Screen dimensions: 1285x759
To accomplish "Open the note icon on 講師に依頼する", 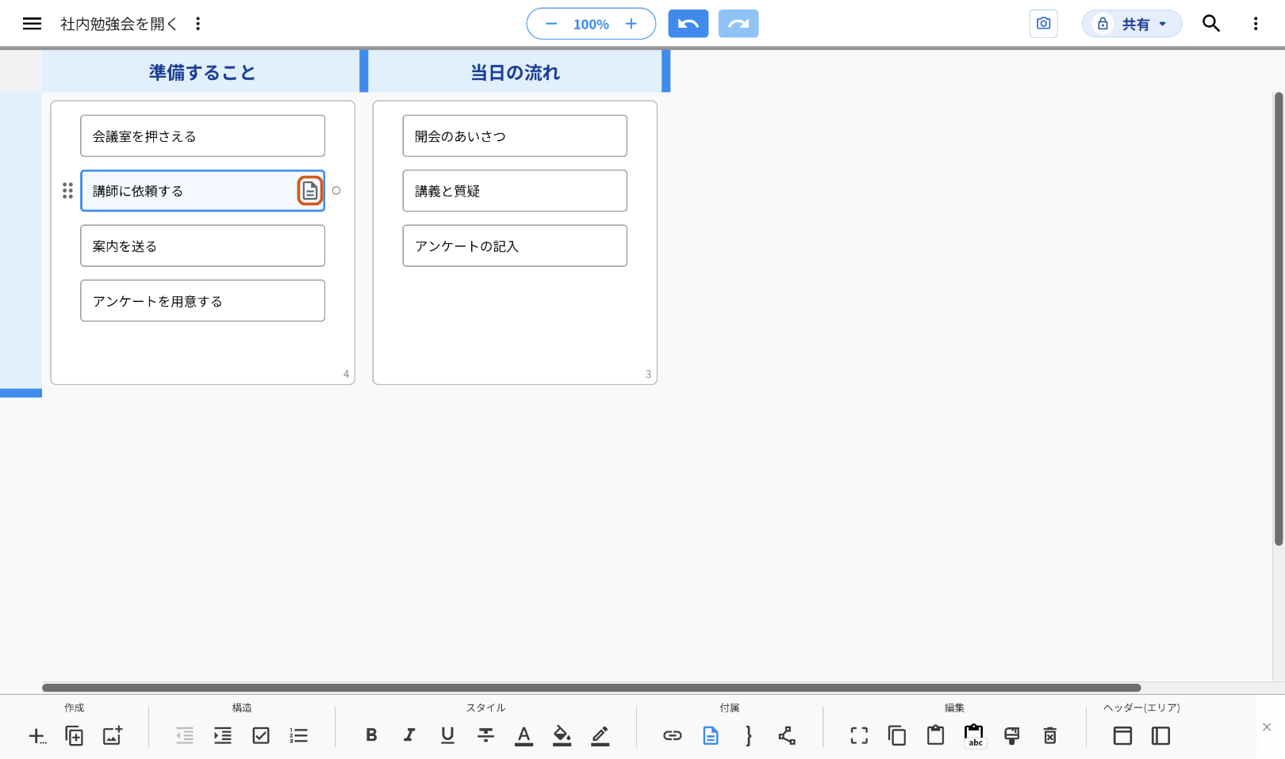I will pyautogui.click(x=310, y=191).
